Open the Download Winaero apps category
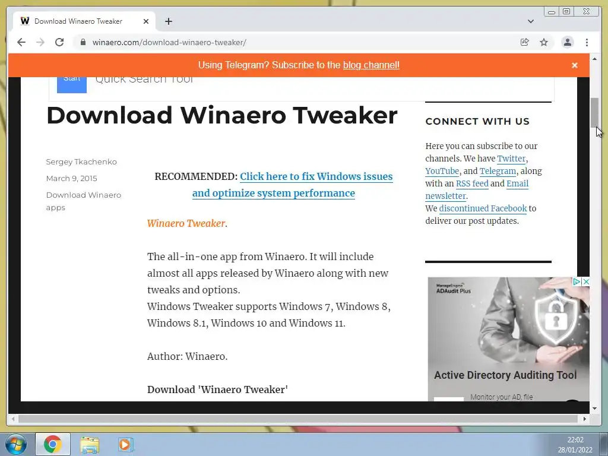Viewport: 608px width, 456px height. pyautogui.click(x=83, y=201)
